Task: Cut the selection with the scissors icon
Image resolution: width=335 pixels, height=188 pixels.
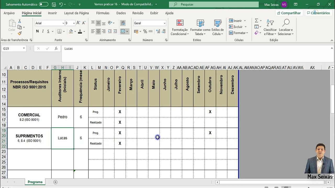Action: coord(19,21)
